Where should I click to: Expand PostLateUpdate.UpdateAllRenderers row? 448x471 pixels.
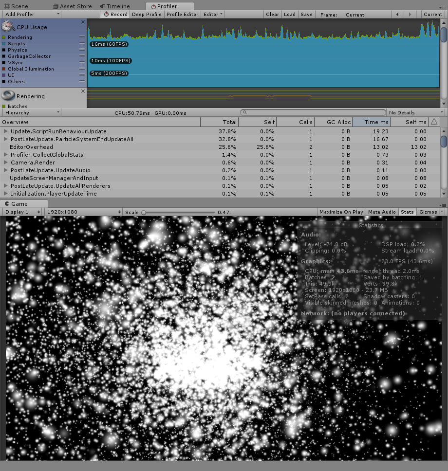tap(5, 186)
